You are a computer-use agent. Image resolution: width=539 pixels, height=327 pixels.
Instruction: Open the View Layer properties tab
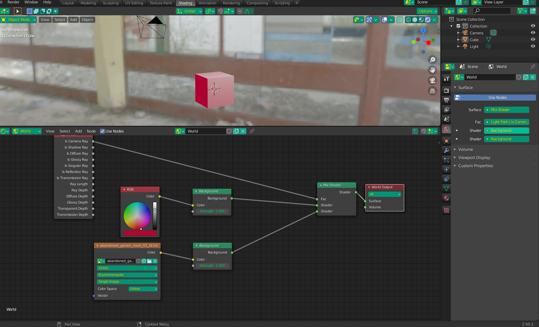[446, 109]
